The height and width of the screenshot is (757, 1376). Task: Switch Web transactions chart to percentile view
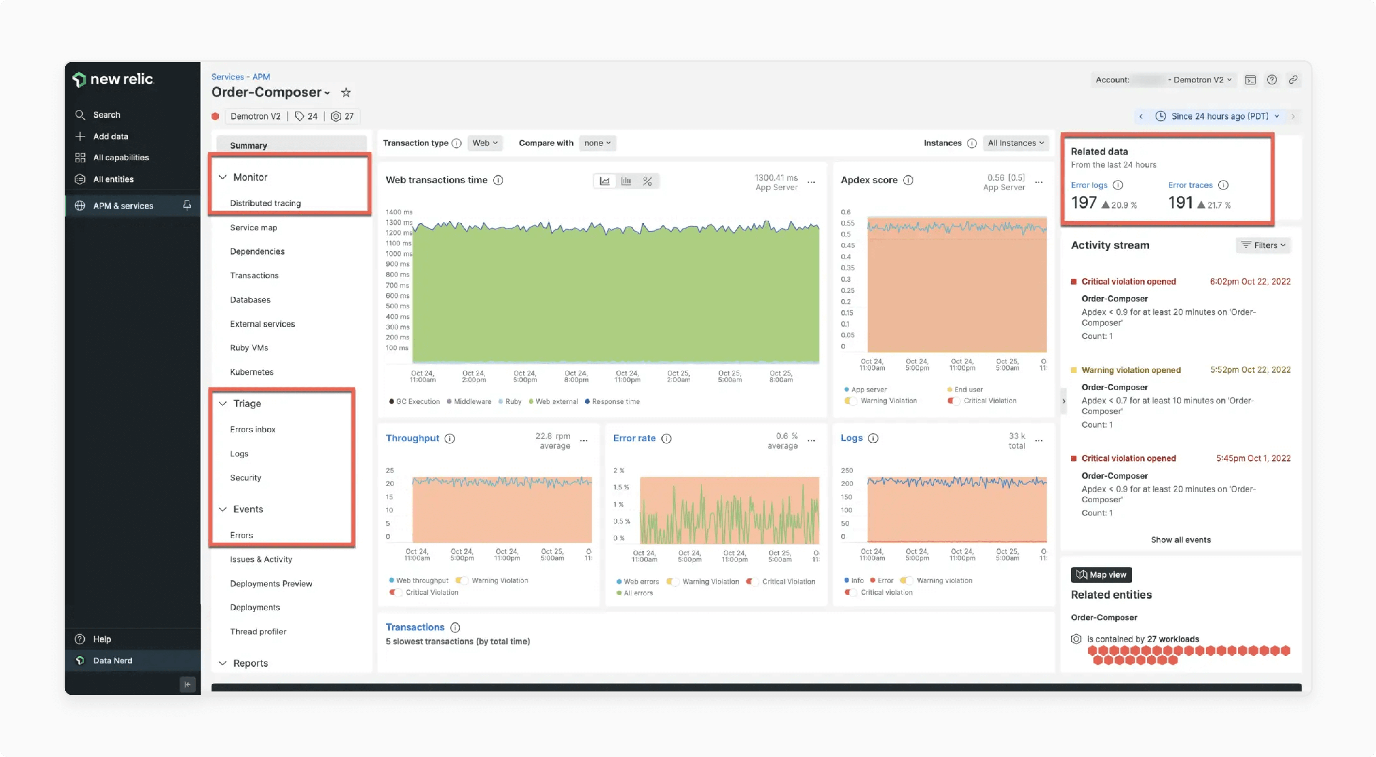tap(647, 181)
